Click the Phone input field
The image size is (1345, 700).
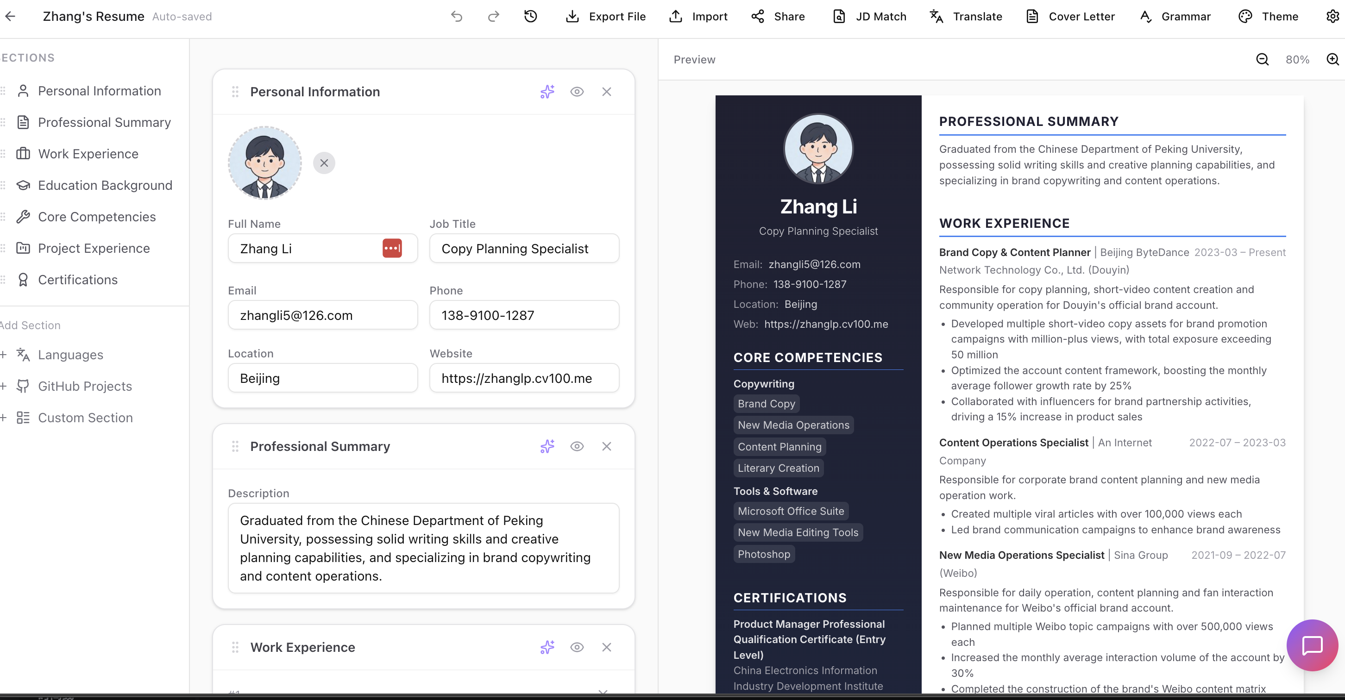(524, 315)
